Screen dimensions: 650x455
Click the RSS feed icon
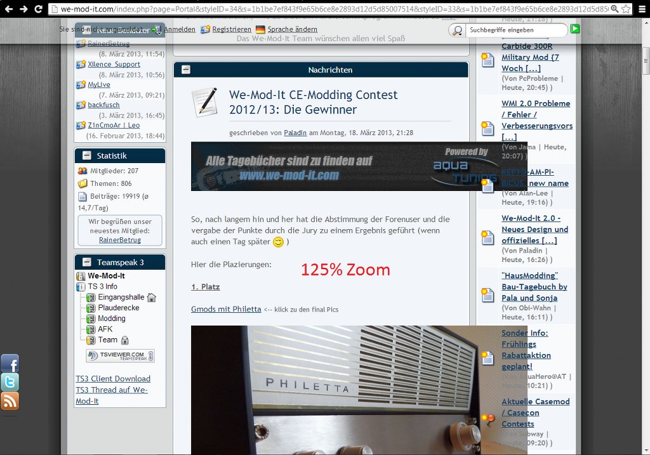(x=10, y=401)
